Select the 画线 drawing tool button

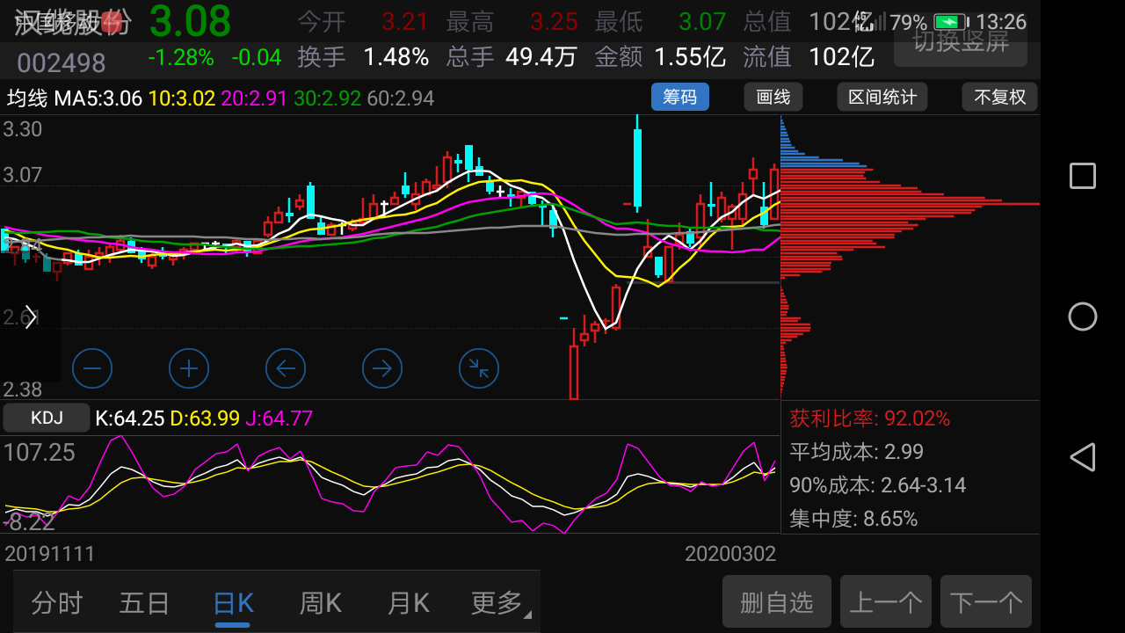click(773, 97)
